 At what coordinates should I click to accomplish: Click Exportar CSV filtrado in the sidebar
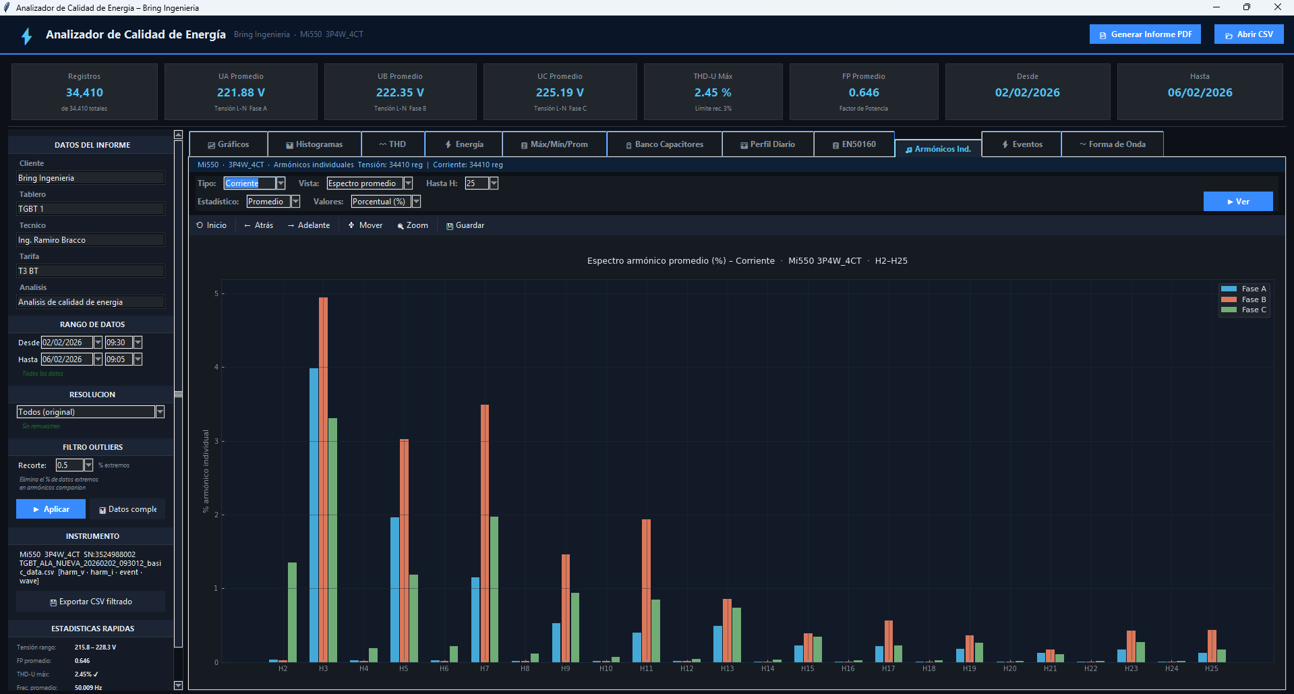click(90, 601)
